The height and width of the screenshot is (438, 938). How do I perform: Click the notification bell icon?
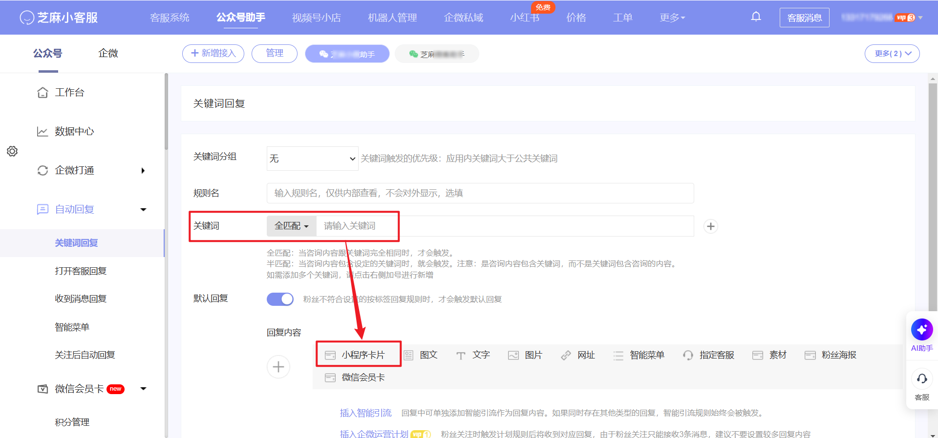(756, 17)
